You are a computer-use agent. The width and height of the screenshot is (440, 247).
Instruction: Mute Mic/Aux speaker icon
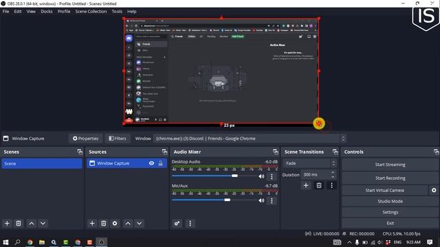coord(261,200)
